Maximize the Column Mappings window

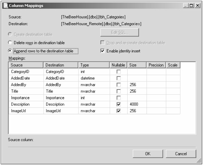pyautogui.click(x=191, y=5)
